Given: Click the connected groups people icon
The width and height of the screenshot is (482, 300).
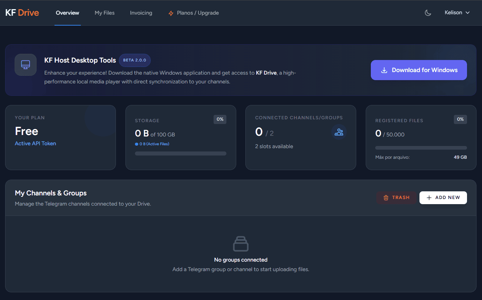Looking at the screenshot, I should click(x=339, y=132).
